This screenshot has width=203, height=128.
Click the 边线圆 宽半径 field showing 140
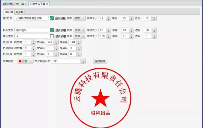coord(50,42)
